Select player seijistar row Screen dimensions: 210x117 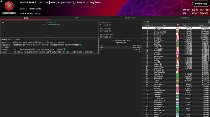point(176,60)
